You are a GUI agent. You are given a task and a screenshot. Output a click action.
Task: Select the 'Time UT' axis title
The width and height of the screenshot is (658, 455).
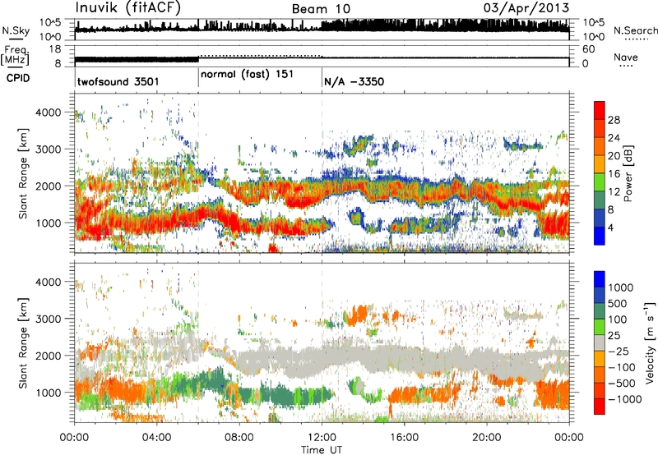pos(322,450)
